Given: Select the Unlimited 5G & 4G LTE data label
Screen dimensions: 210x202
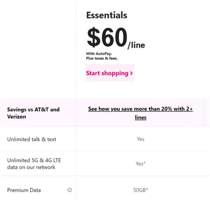Looking at the screenshot, I should [x=34, y=164].
